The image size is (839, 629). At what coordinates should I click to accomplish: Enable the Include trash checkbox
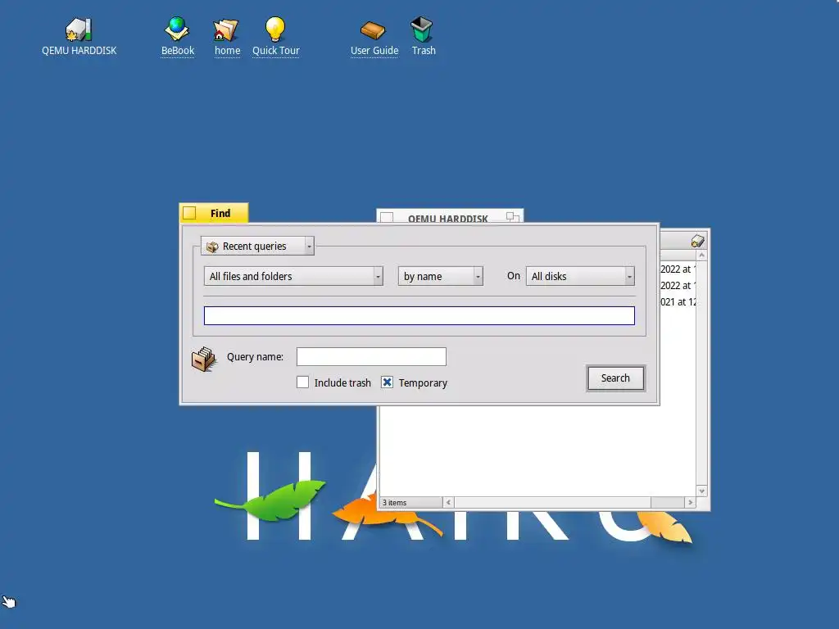(x=303, y=382)
